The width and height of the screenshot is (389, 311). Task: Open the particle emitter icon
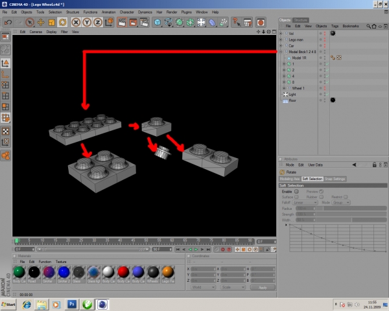223,22
